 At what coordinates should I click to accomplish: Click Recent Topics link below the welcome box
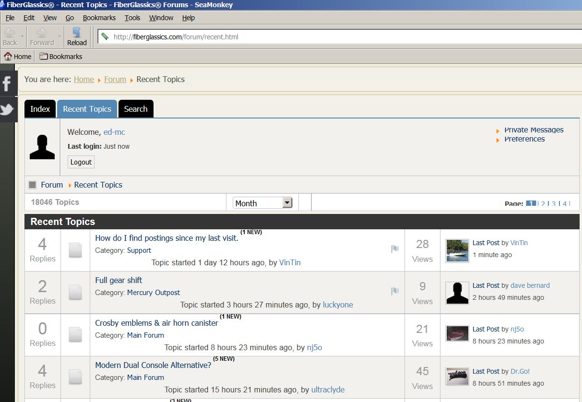98,185
